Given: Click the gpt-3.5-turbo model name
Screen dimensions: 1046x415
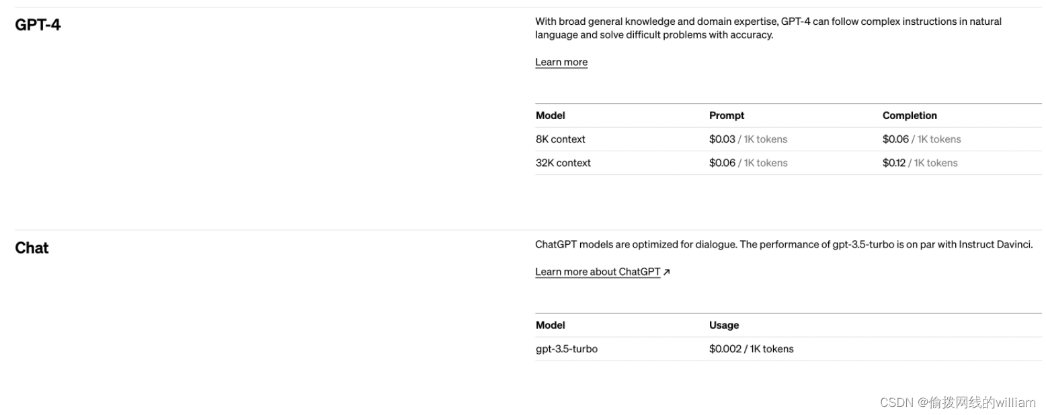Looking at the screenshot, I should (x=567, y=349).
